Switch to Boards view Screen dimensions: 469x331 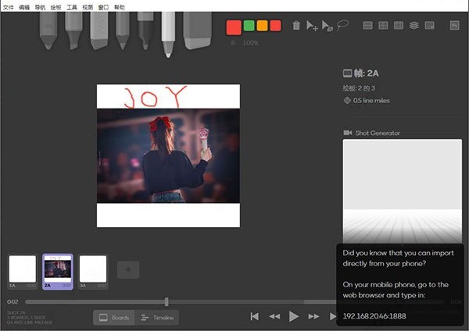point(113,318)
